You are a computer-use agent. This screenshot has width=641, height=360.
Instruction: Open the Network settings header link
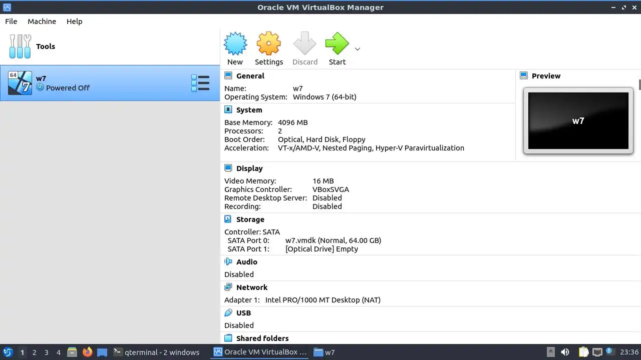pyautogui.click(x=252, y=287)
